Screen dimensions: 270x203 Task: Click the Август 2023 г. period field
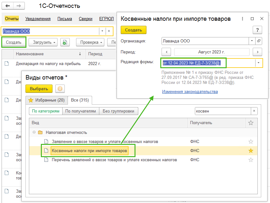212,52
